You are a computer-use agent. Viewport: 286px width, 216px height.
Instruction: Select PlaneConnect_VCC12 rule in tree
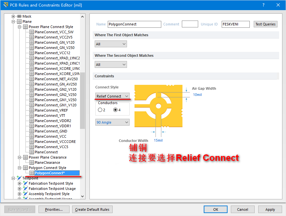click(52, 53)
